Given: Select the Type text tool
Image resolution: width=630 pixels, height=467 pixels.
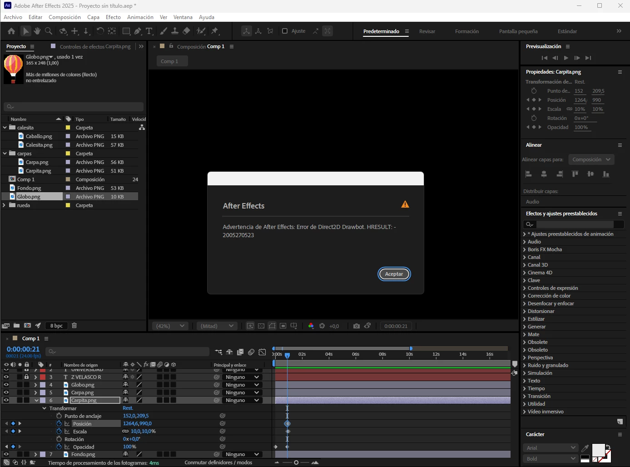Looking at the screenshot, I should (x=149, y=31).
